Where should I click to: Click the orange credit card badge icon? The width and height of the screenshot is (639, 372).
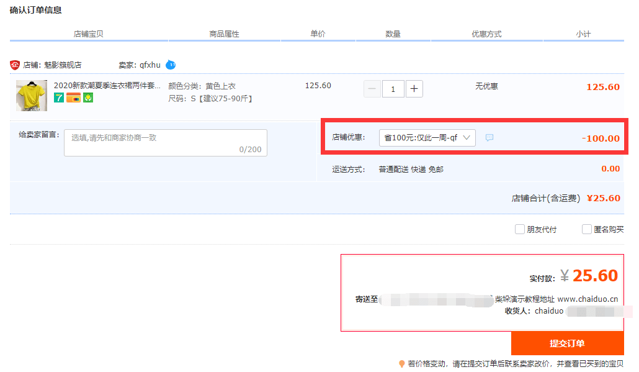point(73,98)
